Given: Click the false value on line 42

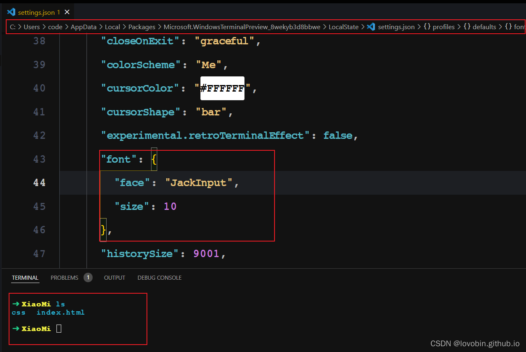Looking at the screenshot, I should tap(337, 136).
